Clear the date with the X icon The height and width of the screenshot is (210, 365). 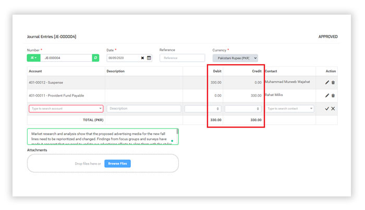point(142,58)
